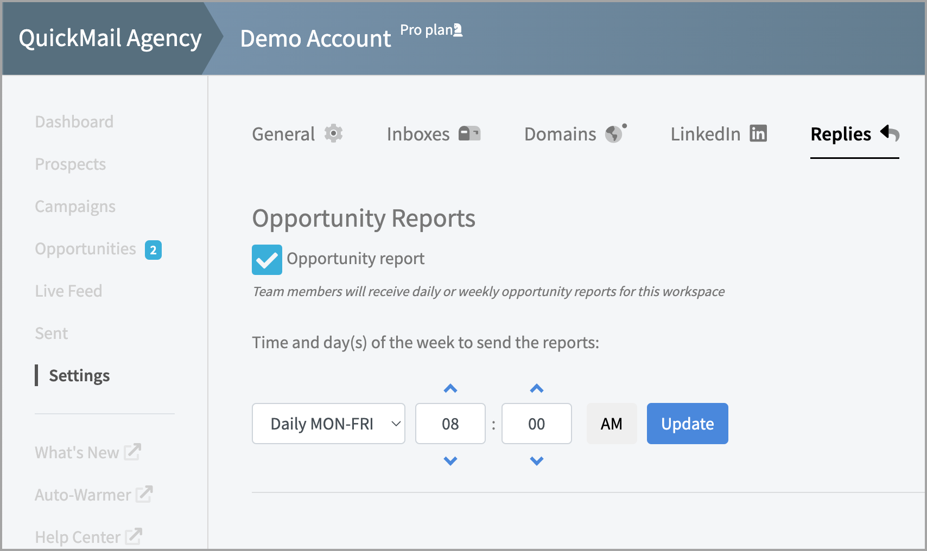
Task: Click the Replies arrow icon
Action: (890, 133)
